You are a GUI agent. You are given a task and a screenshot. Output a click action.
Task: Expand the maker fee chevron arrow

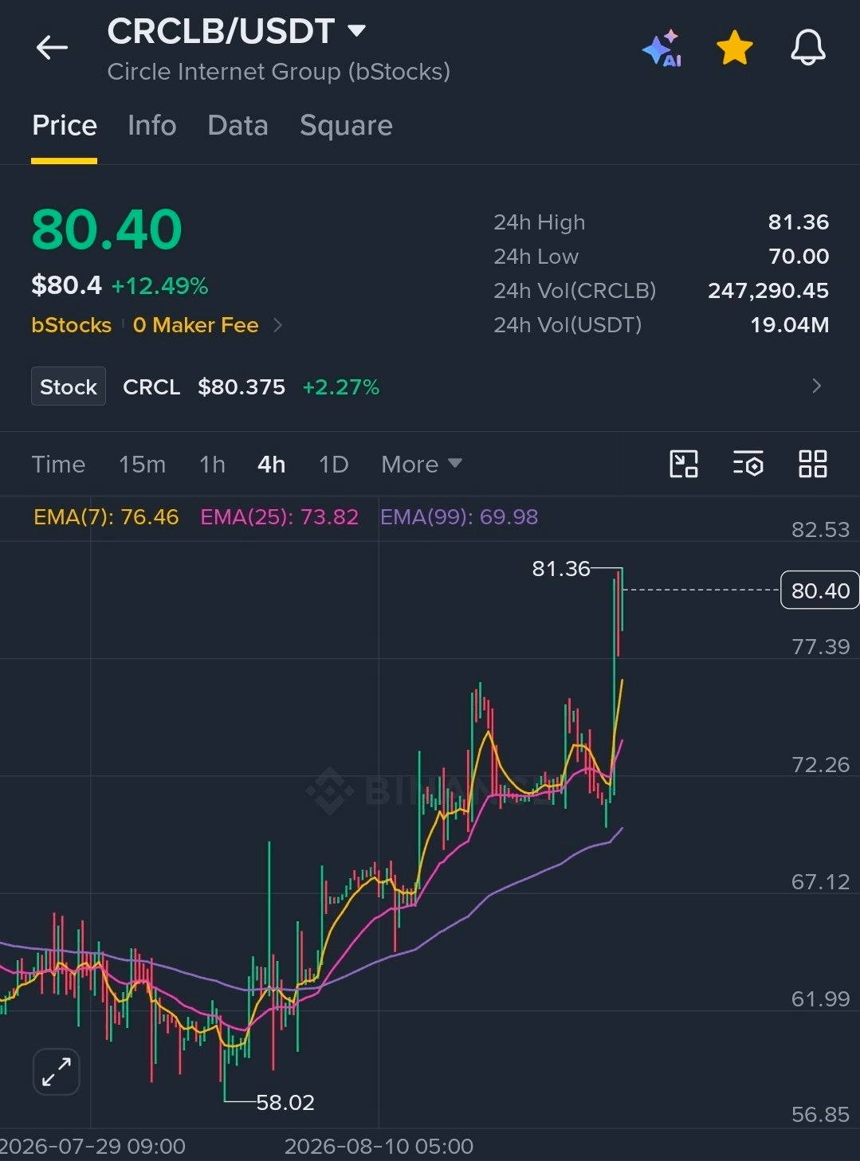tap(277, 325)
